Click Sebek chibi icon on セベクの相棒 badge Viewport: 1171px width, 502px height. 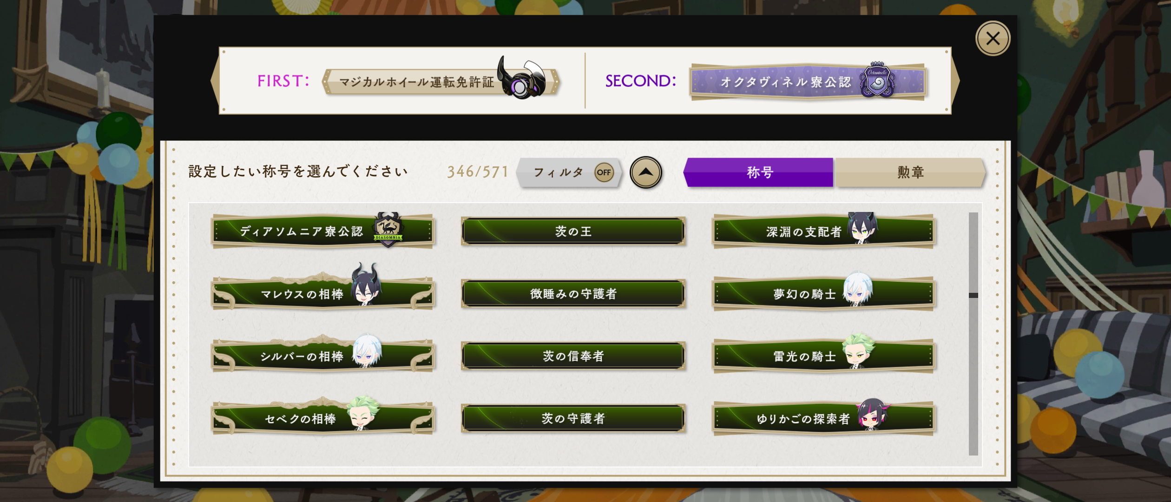[363, 413]
